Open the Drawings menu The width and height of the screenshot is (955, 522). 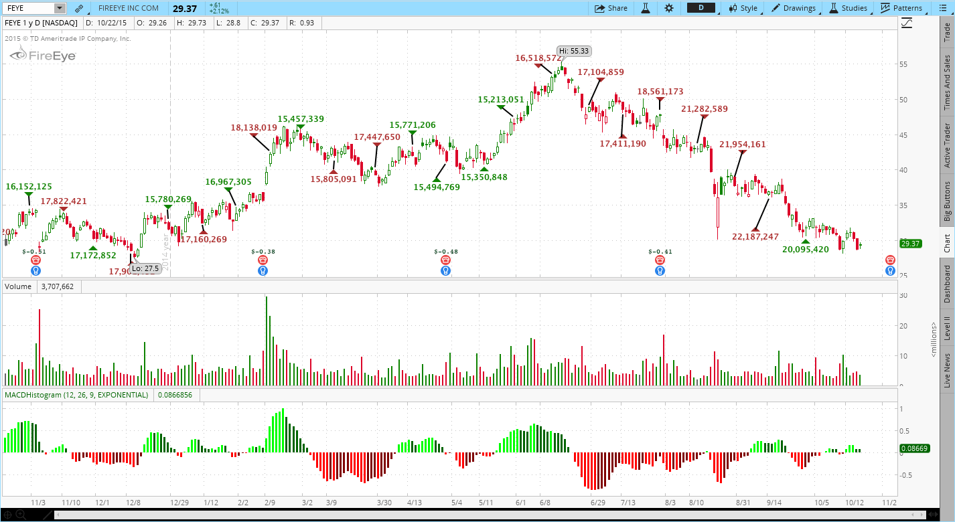(x=794, y=8)
